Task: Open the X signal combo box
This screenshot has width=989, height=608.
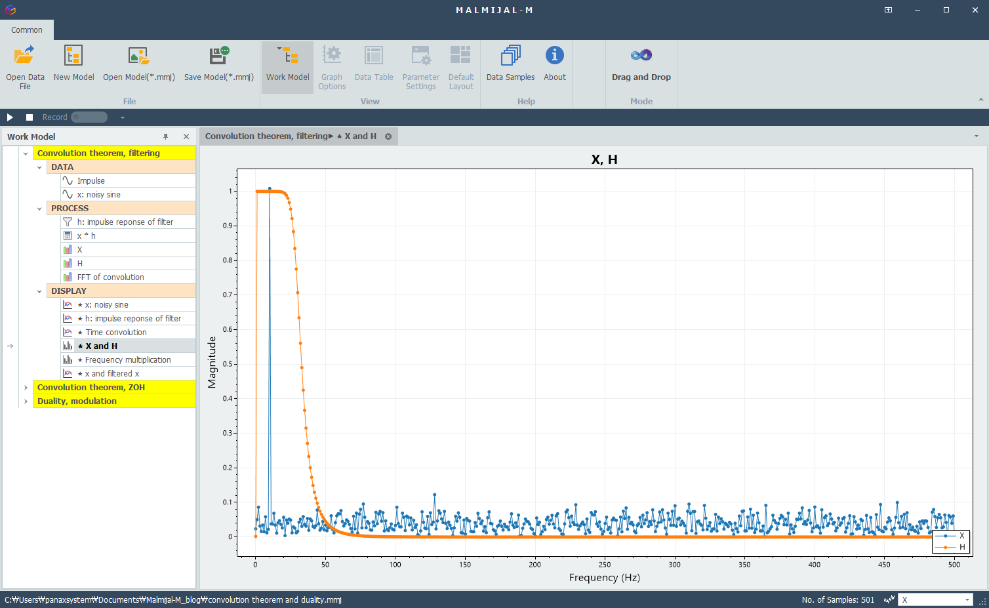Action: click(935, 600)
